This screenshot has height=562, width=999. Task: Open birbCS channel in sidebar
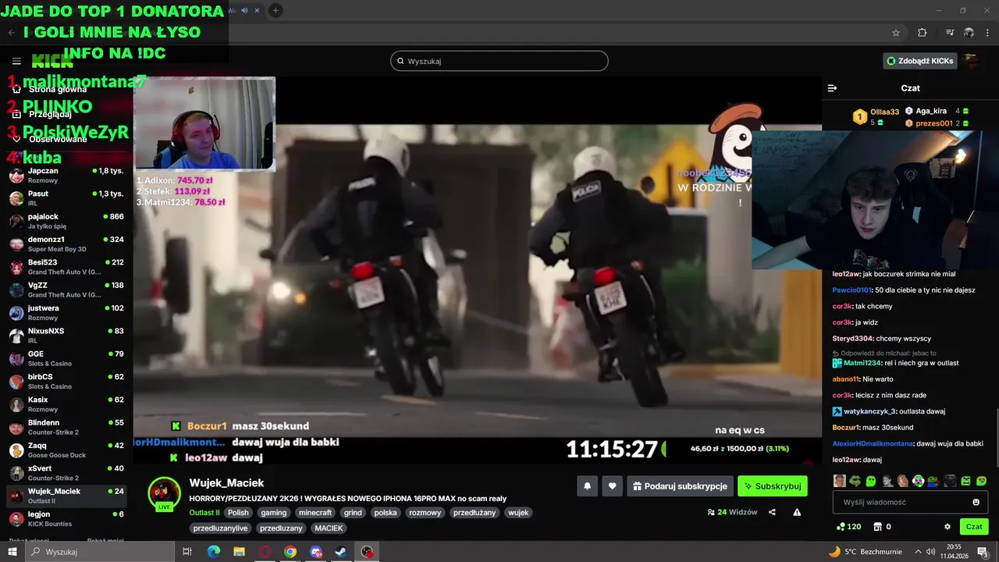click(x=66, y=381)
